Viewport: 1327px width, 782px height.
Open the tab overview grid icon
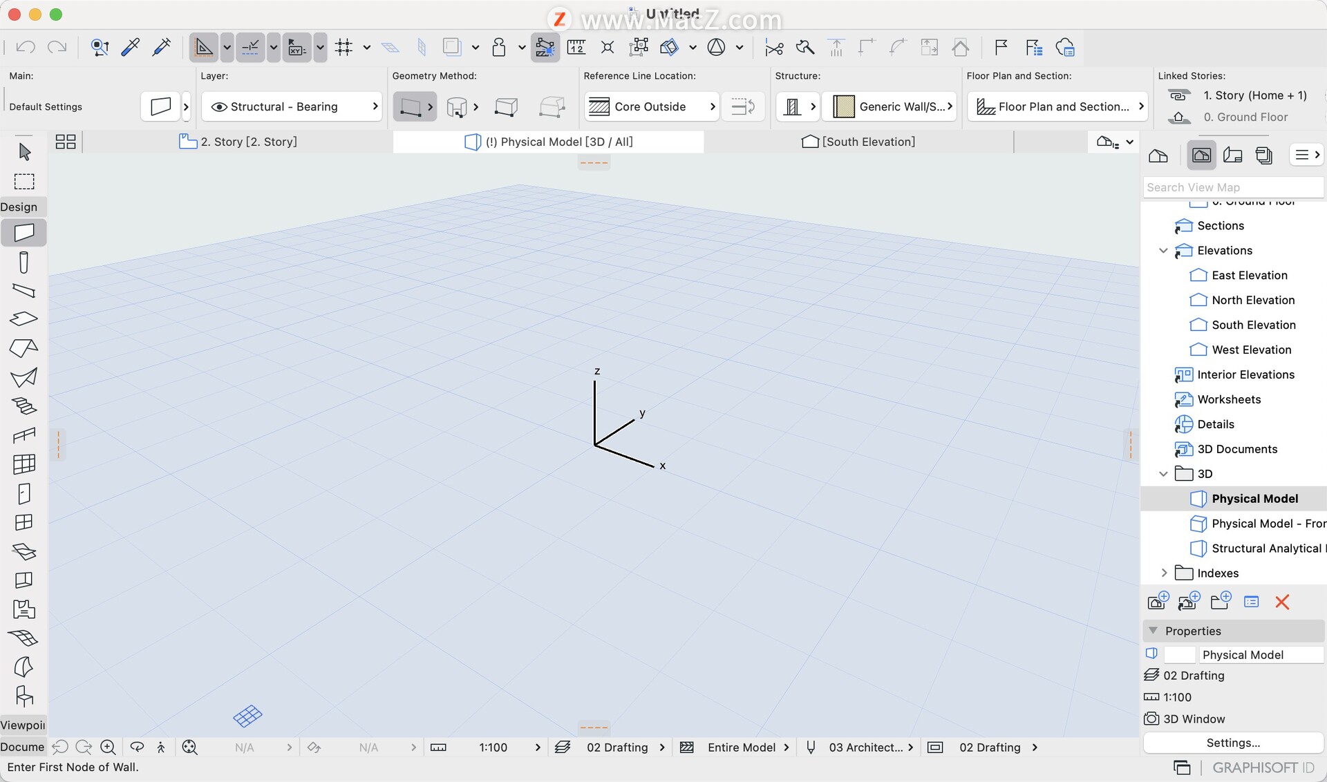pyautogui.click(x=66, y=142)
